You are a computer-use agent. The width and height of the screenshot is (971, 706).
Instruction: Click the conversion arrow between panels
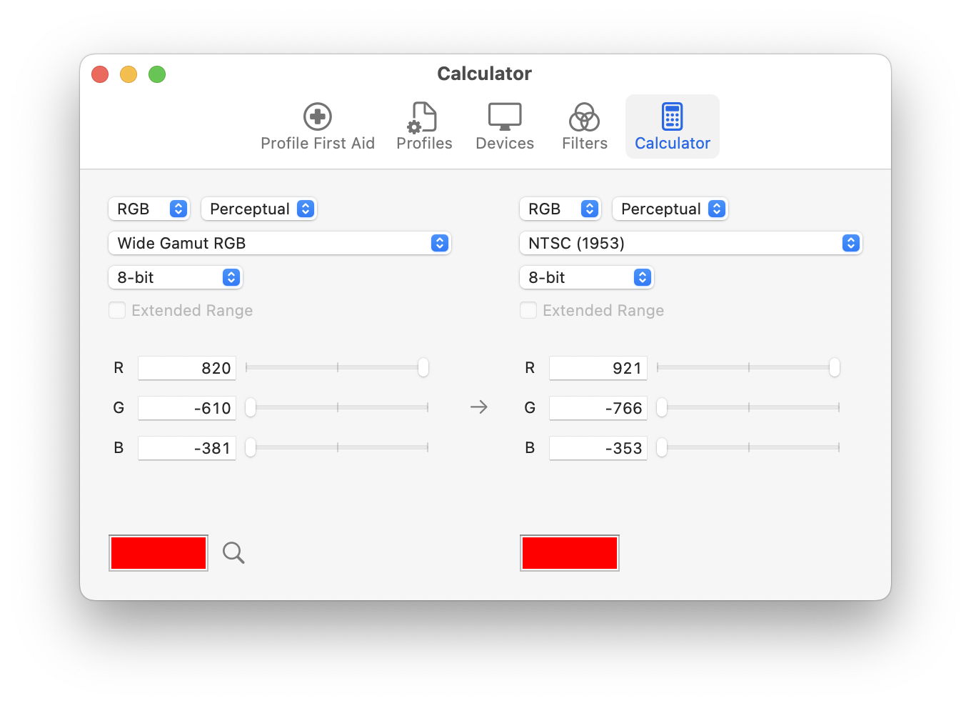pos(479,407)
